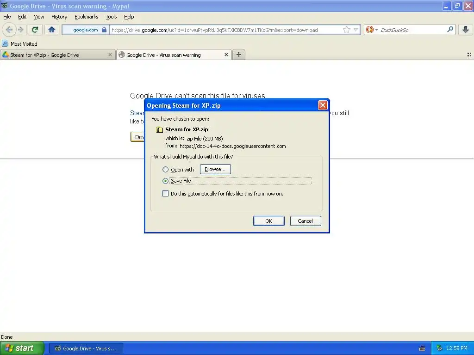Bookmark this page with the star icon
474x355 pixels.
coord(347,30)
